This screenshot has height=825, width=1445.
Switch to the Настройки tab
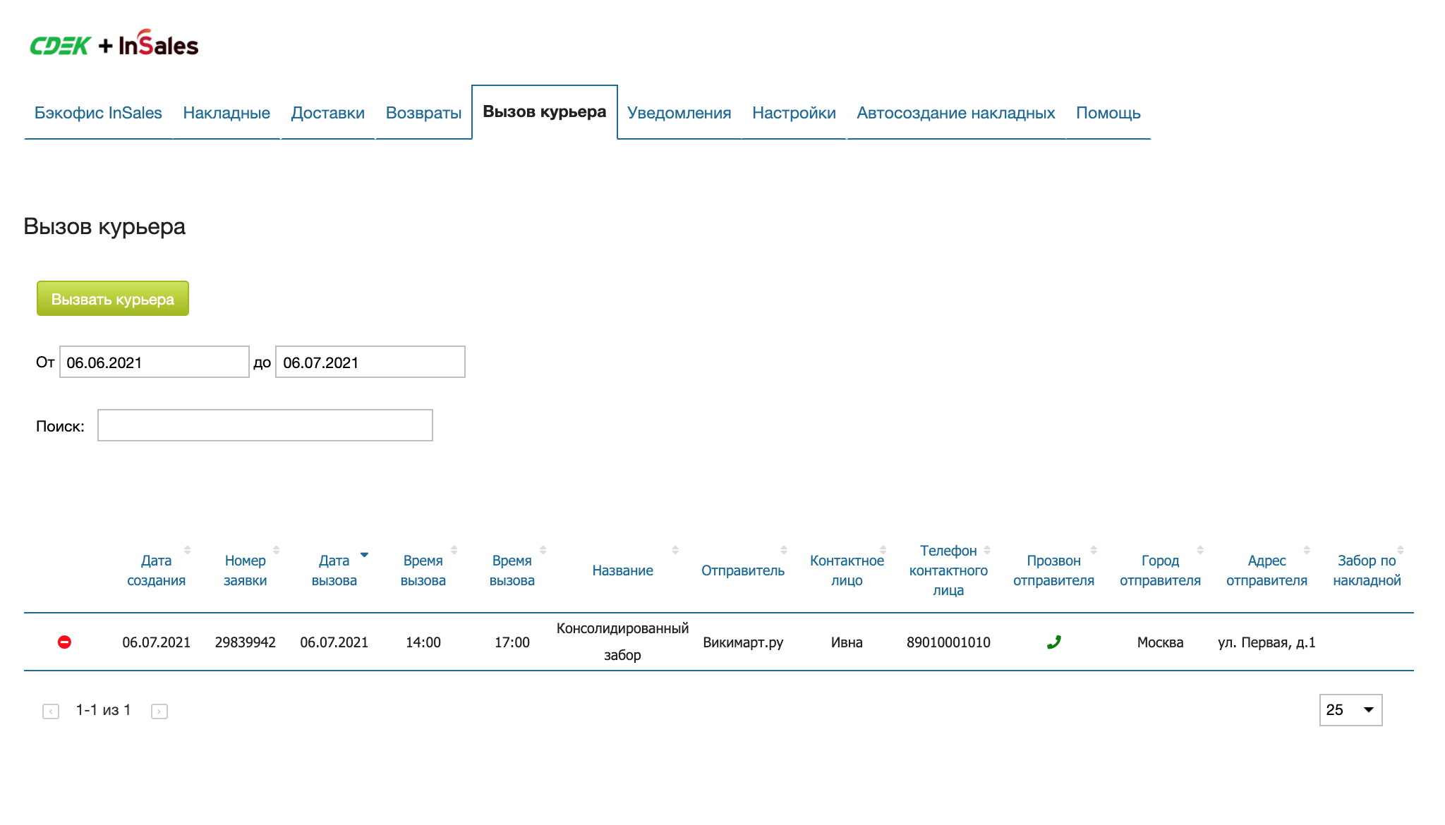(794, 113)
